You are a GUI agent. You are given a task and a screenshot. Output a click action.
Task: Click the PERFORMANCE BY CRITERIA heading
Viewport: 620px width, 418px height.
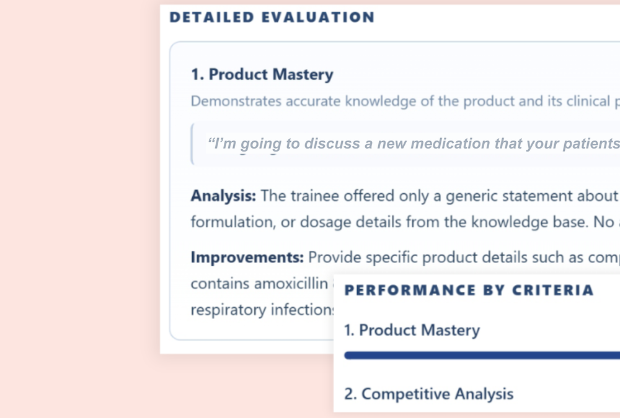click(469, 290)
